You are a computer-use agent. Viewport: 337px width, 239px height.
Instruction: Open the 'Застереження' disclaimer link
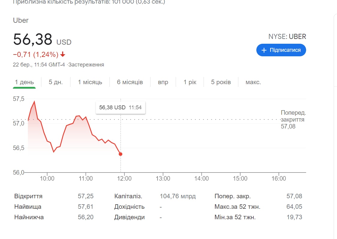[x=86, y=65]
